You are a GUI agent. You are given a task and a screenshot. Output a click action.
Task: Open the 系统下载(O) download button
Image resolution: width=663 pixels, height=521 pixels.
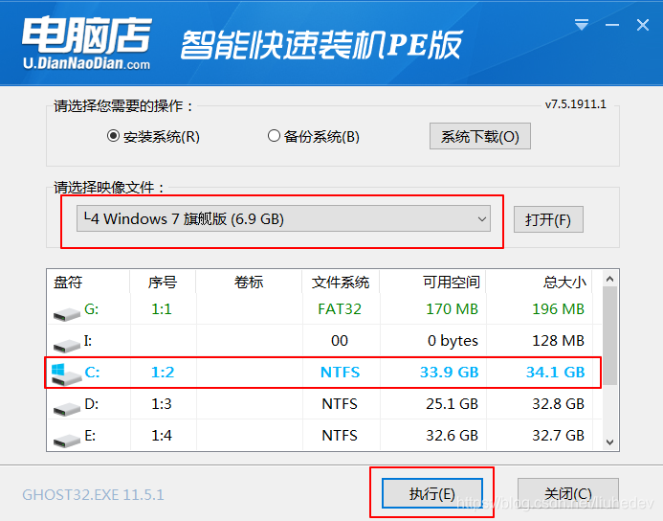click(480, 136)
